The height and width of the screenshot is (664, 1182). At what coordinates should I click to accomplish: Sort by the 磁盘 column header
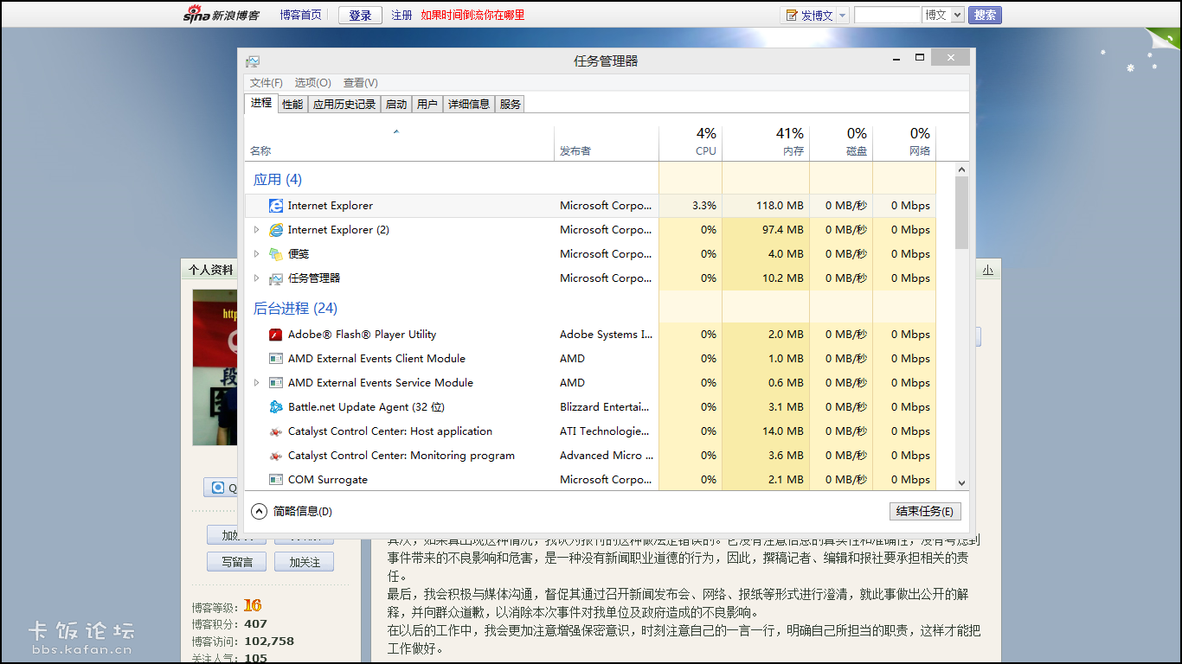[x=841, y=143]
